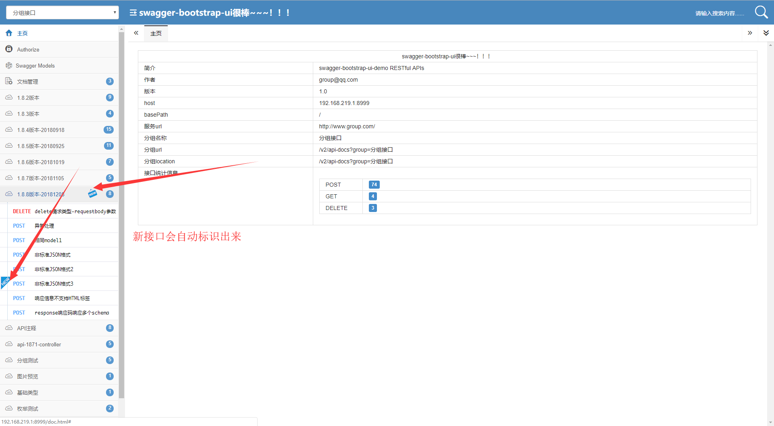Open POST 非标准JSON格式3 endpoint
The image size is (774, 426).
(63, 284)
